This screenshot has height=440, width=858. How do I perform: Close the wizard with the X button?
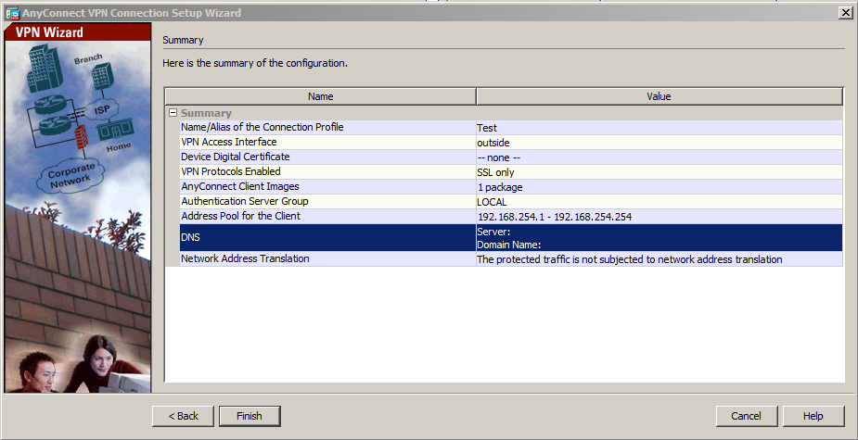(845, 13)
